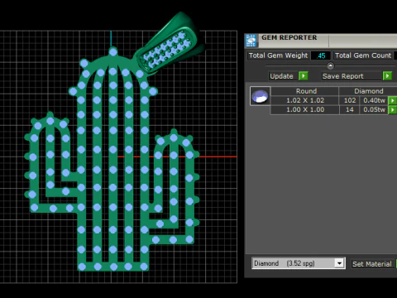This screenshot has width=397, height=298.
Task: Click the Gem Reporter panel icon
Action: tap(251, 41)
